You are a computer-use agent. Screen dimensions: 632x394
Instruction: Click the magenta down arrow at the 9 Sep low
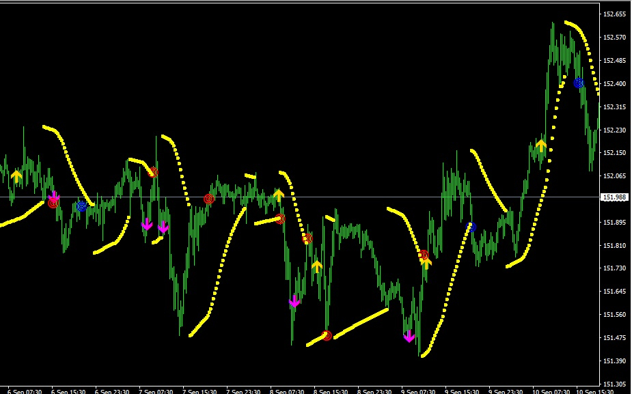[409, 336]
